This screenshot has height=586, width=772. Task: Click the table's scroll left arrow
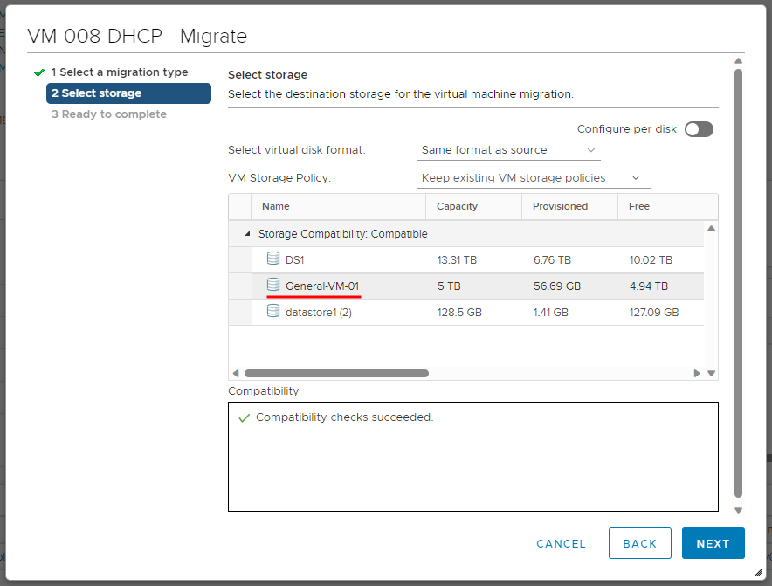pos(236,373)
